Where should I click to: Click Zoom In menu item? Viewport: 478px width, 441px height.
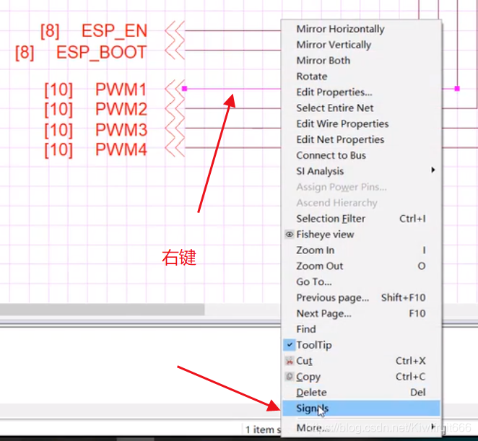(x=315, y=250)
